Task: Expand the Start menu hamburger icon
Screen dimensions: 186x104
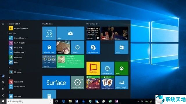Action: pyautogui.click(x=3, y=24)
